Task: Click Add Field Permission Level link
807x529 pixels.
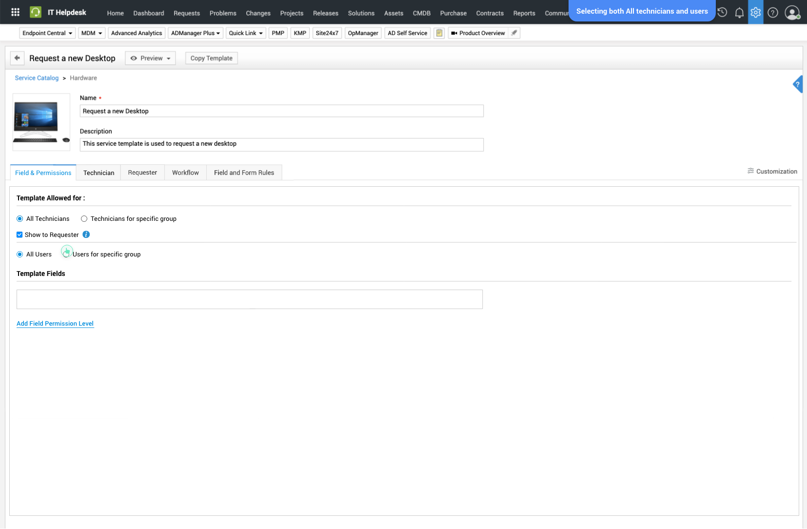Action: [x=55, y=324]
